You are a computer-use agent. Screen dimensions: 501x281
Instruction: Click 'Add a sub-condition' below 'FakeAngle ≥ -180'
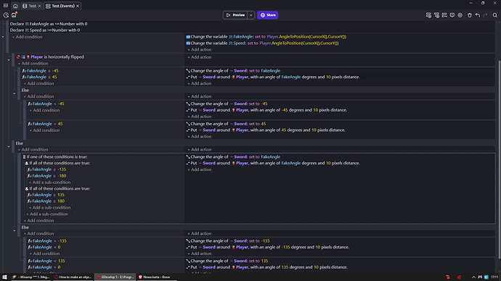[x=49, y=183]
